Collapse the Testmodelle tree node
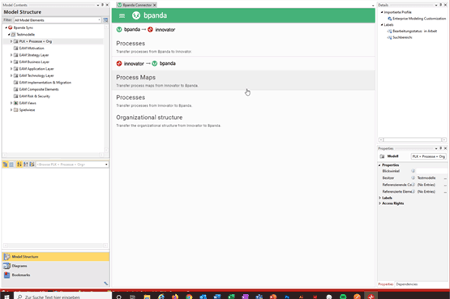 click(x=9, y=34)
